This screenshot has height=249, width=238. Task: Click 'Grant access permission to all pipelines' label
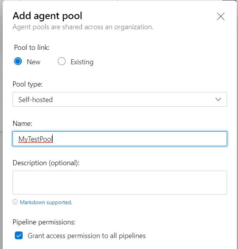click(87, 236)
